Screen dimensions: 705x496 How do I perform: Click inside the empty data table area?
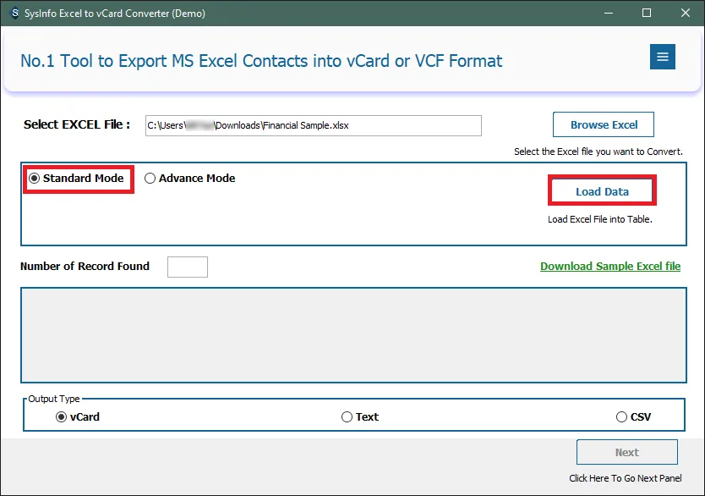click(x=353, y=334)
